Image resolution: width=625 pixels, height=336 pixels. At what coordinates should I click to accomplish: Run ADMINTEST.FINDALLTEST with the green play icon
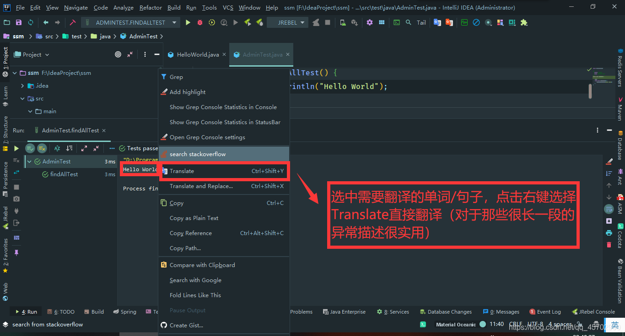[188, 22]
